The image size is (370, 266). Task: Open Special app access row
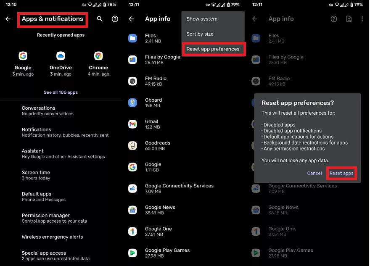click(x=61, y=256)
